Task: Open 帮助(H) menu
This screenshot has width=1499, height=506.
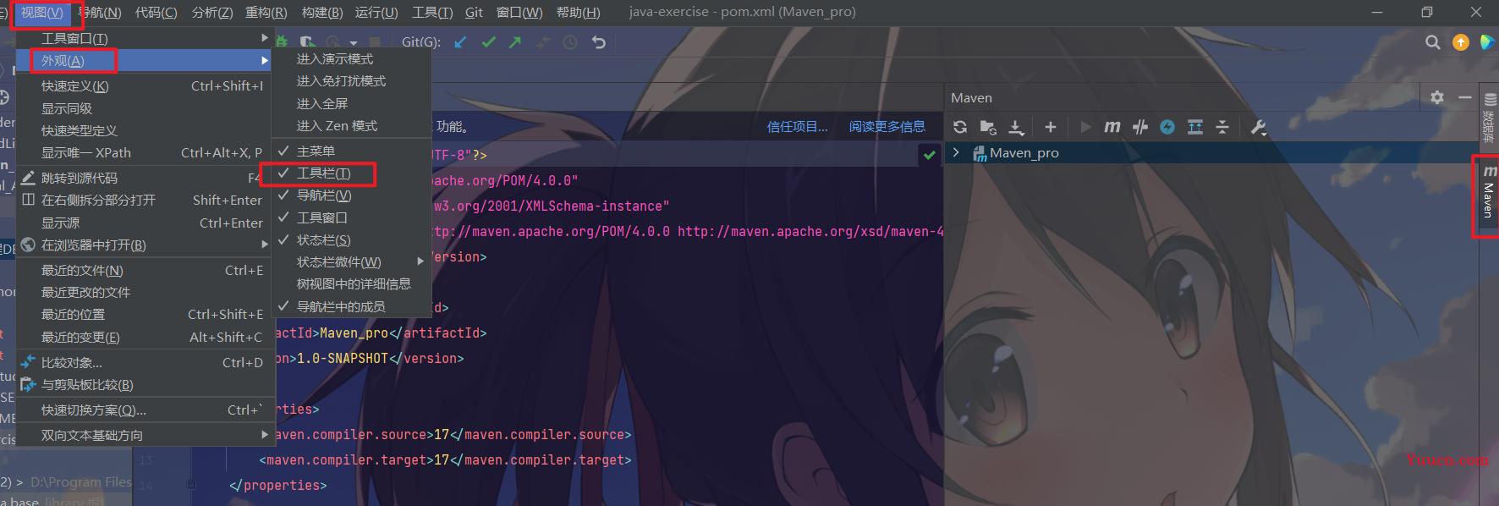Action: coord(579,13)
